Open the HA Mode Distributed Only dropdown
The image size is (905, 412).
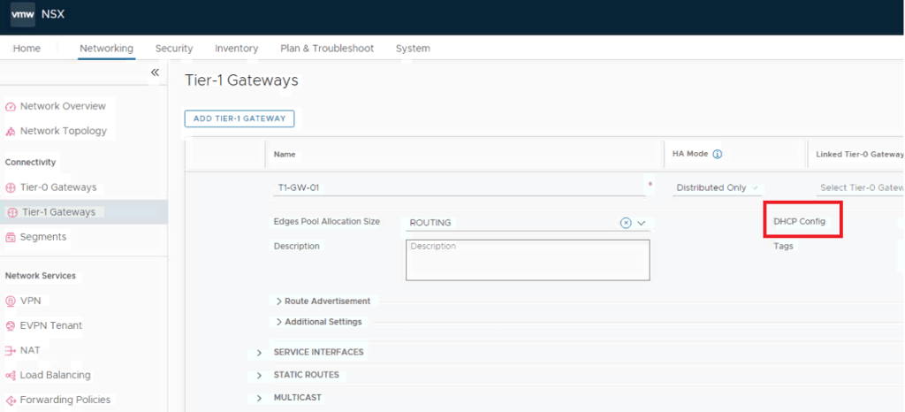(718, 188)
